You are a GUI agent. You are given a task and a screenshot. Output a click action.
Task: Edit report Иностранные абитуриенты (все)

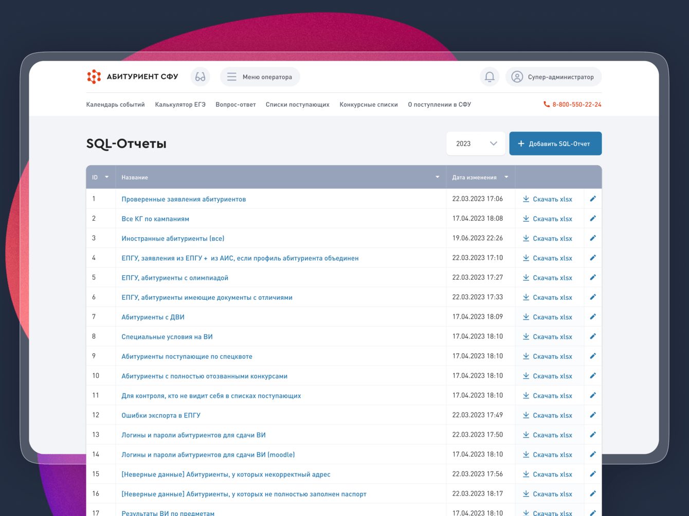(593, 238)
